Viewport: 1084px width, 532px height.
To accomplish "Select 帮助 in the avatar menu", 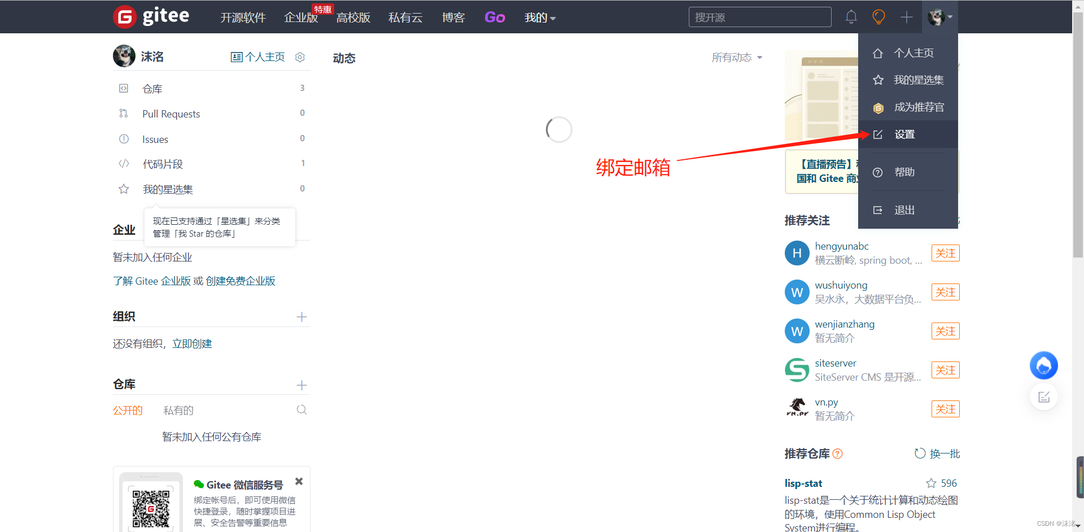I will coord(908,172).
